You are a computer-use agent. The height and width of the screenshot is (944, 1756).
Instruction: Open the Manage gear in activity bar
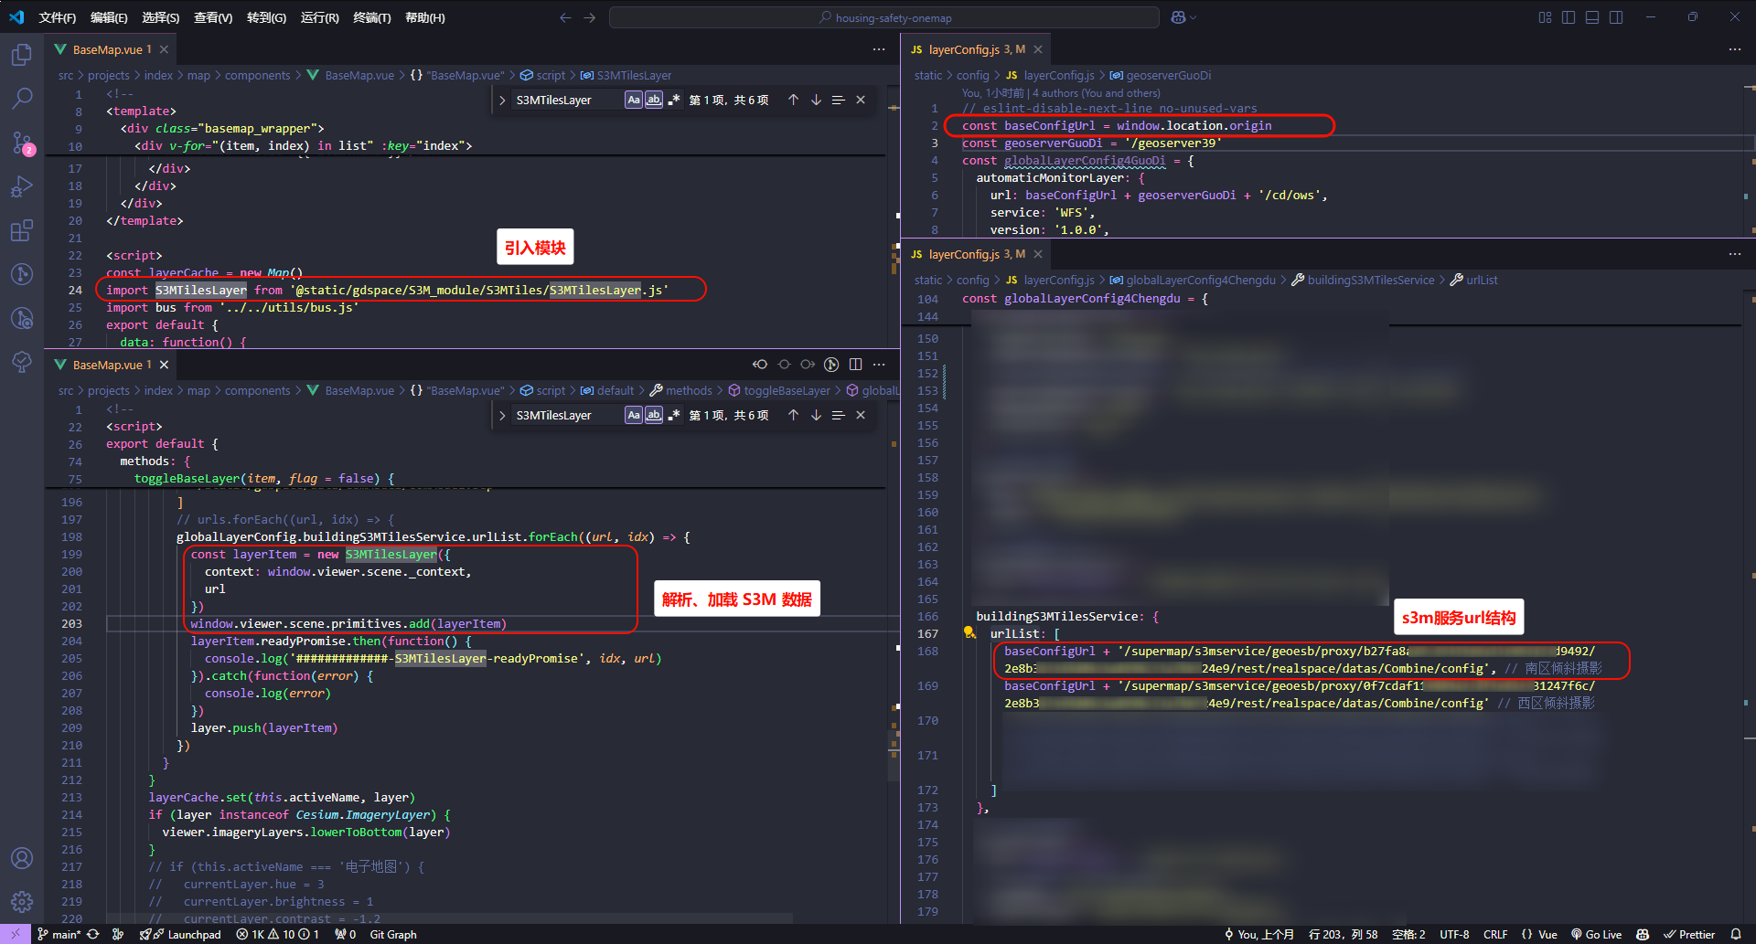point(22,902)
